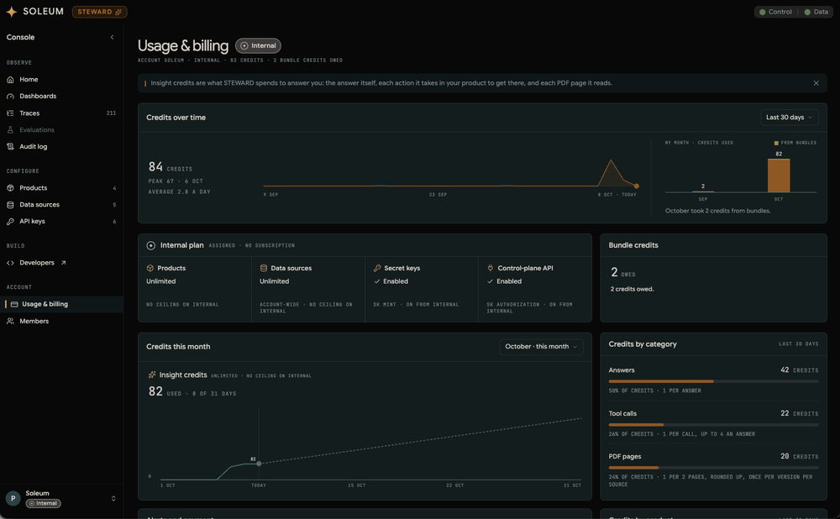840x519 pixels.
Task: Click the PDF pages credits progress bar
Action: click(x=713, y=468)
